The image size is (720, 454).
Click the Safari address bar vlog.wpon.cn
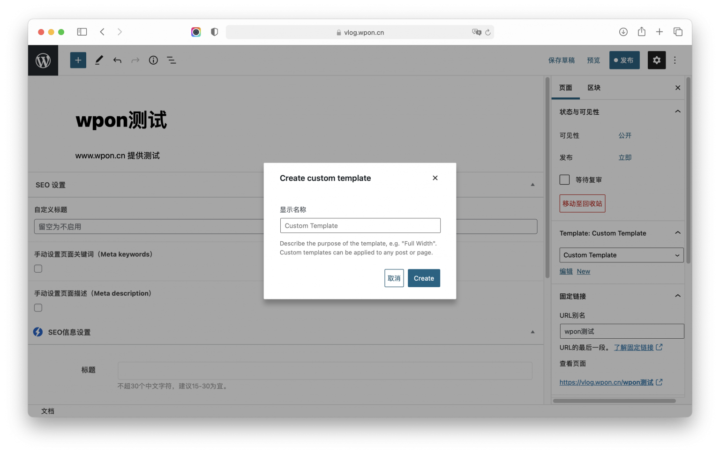click(x=360, y=32)
